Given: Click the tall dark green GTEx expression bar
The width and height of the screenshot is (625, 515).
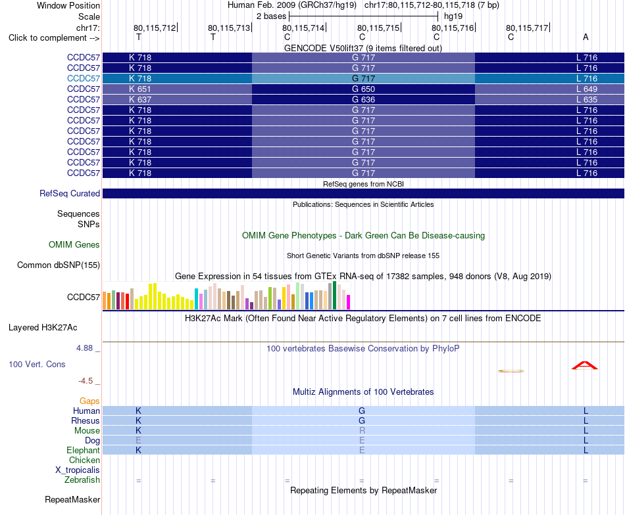Looking at the screenshot, I should click(334, 296).
